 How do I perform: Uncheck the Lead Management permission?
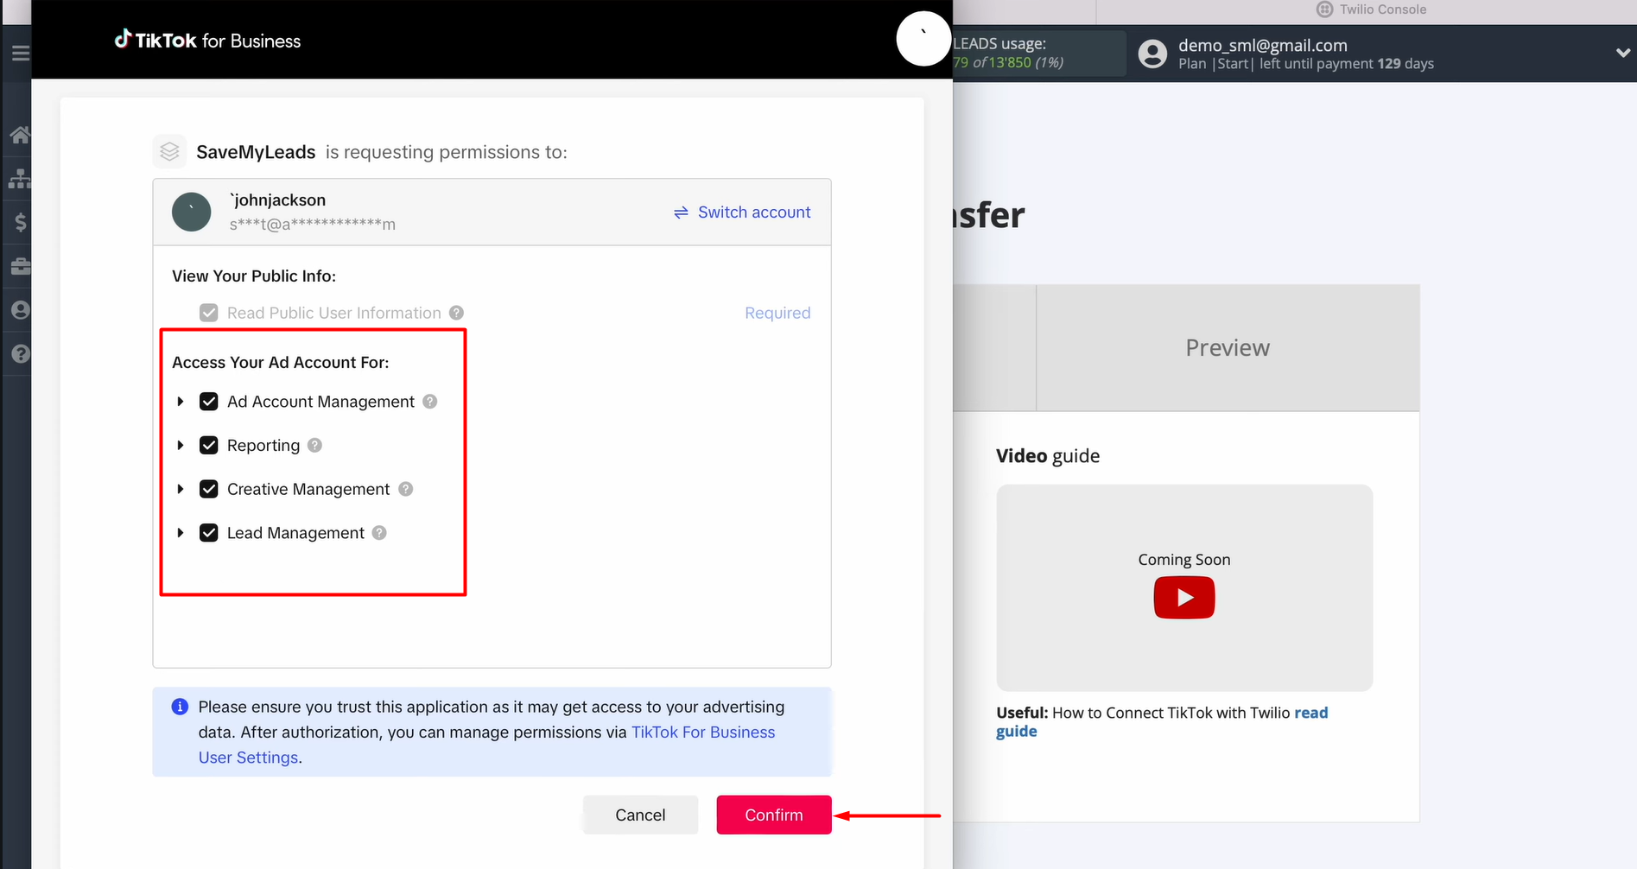(208, 532)
